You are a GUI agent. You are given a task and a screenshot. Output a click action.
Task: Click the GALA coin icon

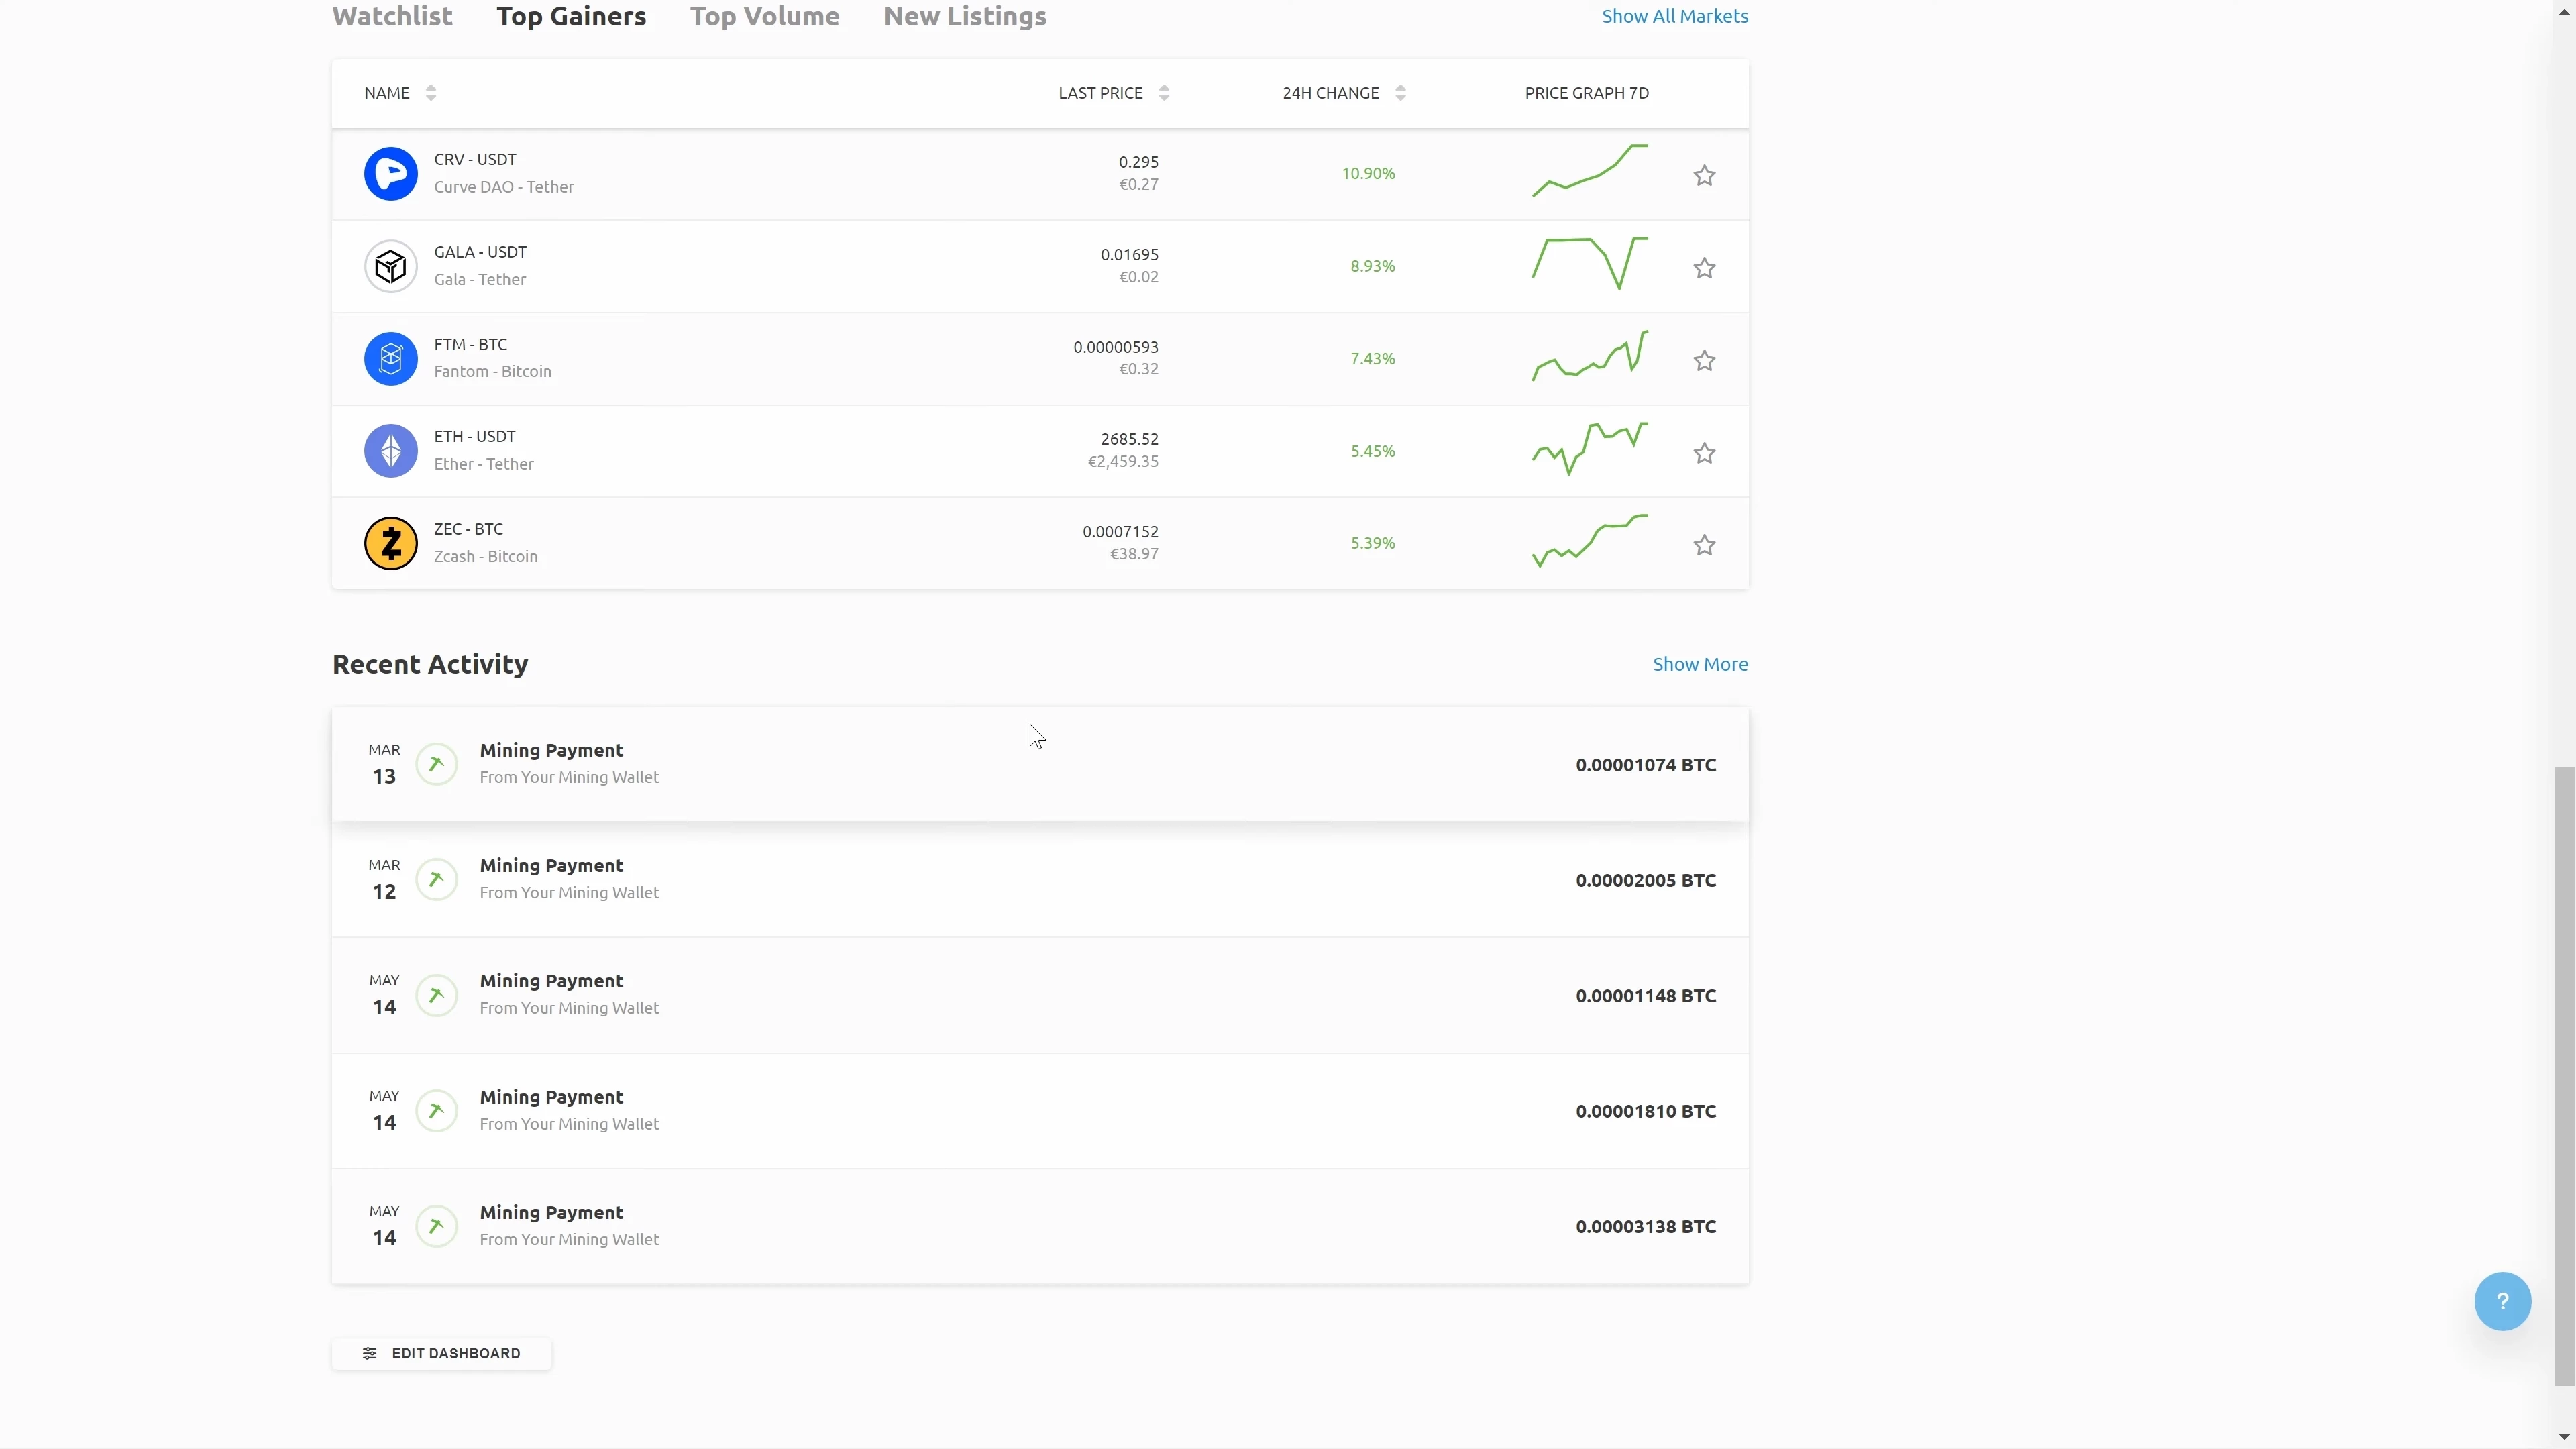coord(390,266)
